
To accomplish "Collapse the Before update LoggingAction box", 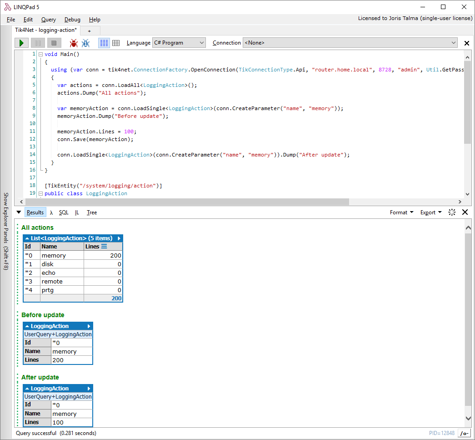I will point(27,326).
